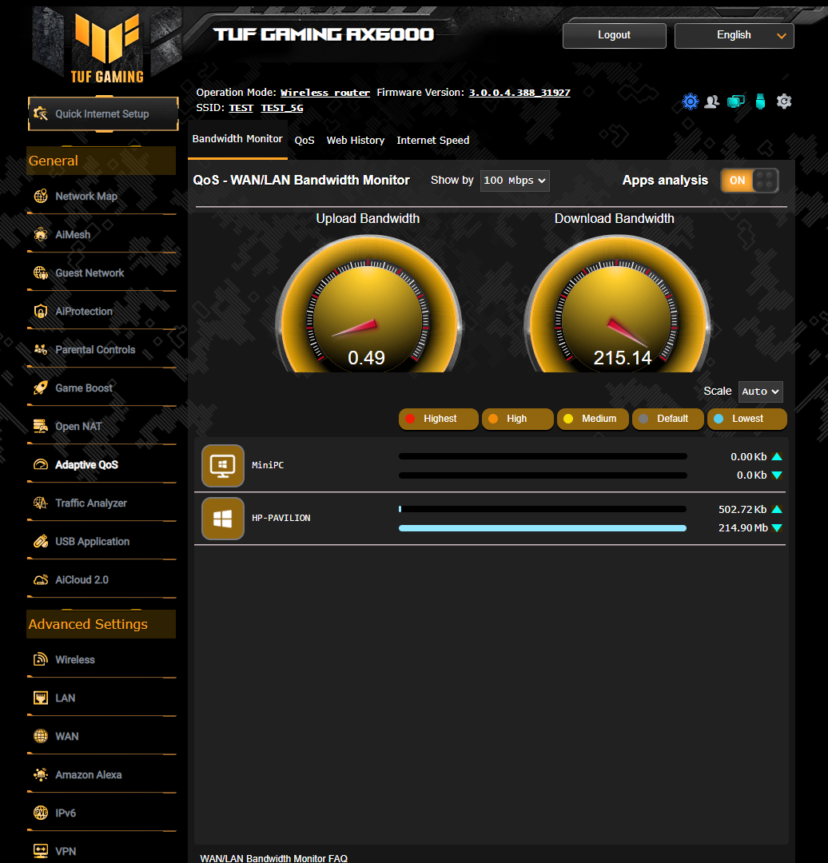The height and width of the screenshot is (863, 828).
Task: Open the English language dropdown
Action: (x=734, y=36)
